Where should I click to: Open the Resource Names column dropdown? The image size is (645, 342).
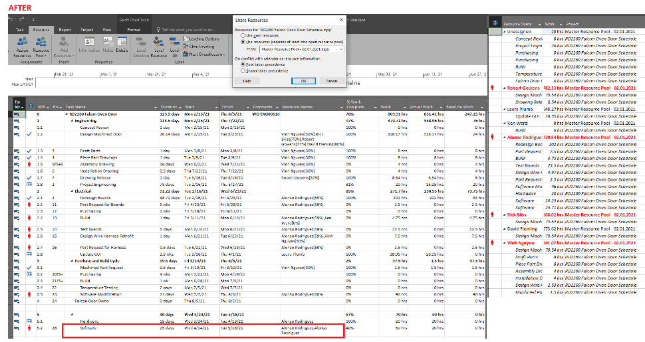pyautogui.click(x=341, y=108)
